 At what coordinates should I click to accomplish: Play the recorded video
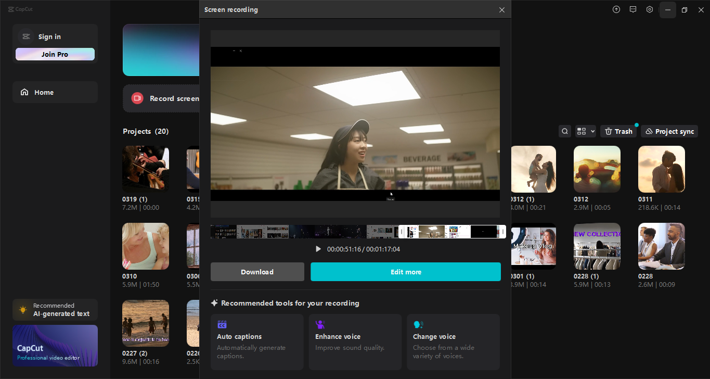[318, 249]
